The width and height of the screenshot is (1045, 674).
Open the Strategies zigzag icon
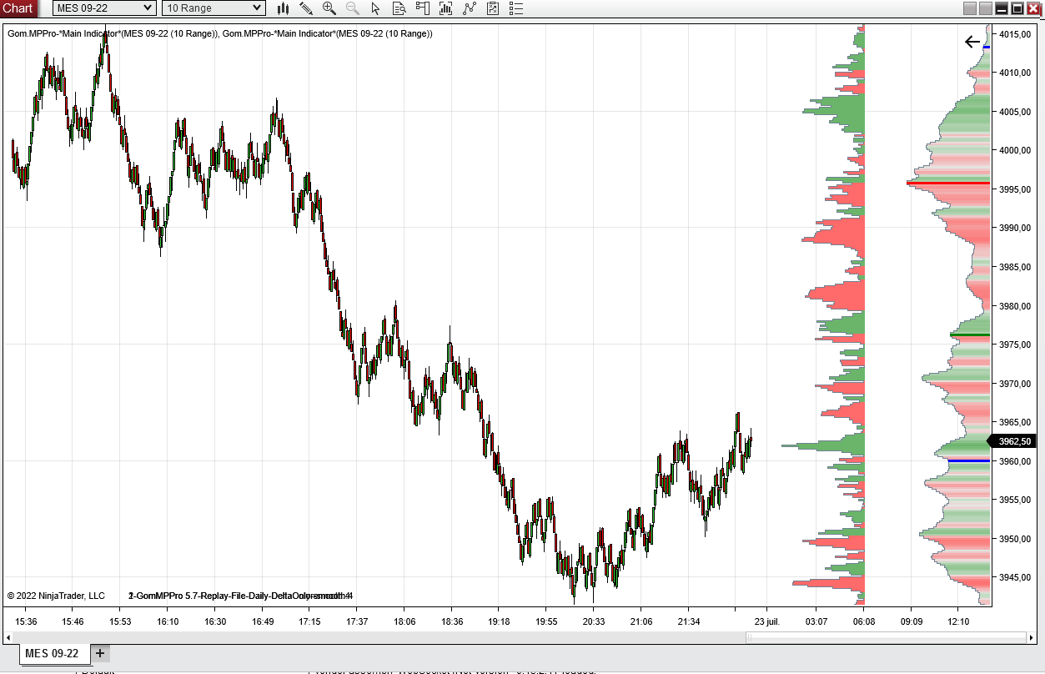[470, 8]
